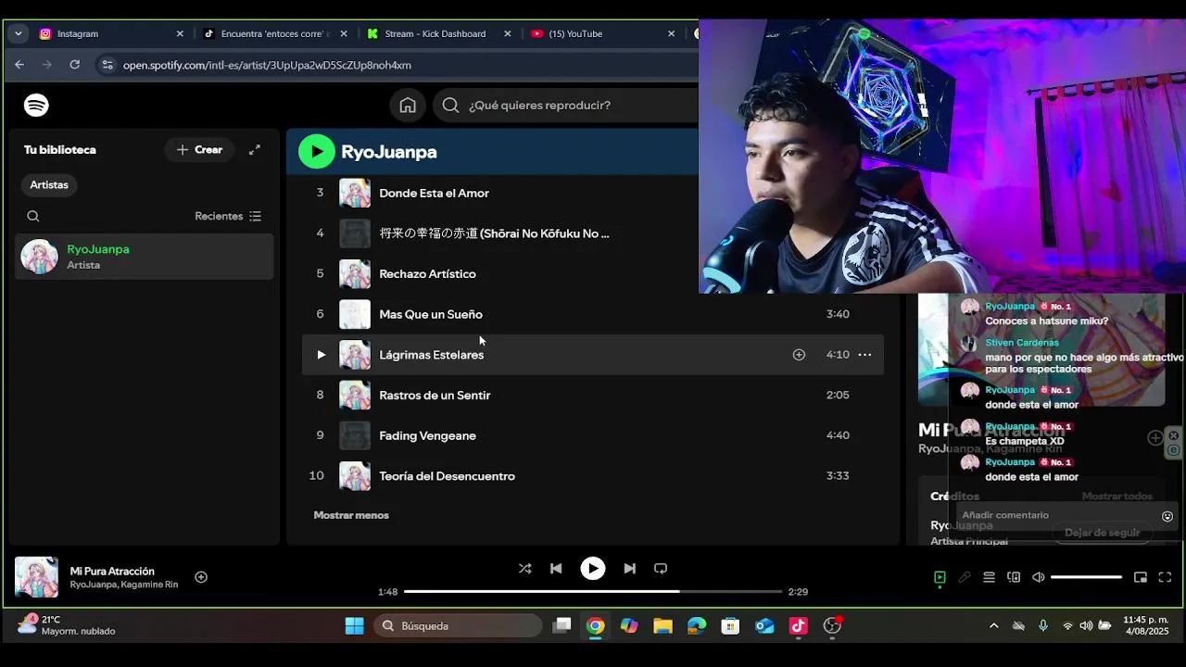1186x667 pixels.
Task: Open the Windows Start menu
Action: (x=354, y=626)
